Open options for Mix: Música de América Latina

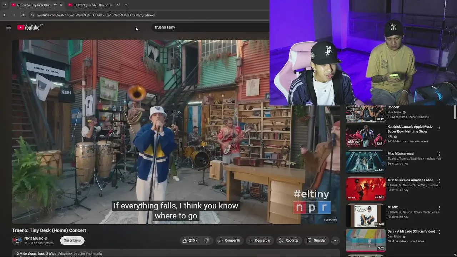[x=440, y=181]
